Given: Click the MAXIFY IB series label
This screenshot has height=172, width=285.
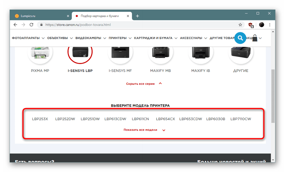Looking at the screenshot, I should point(201,71).
